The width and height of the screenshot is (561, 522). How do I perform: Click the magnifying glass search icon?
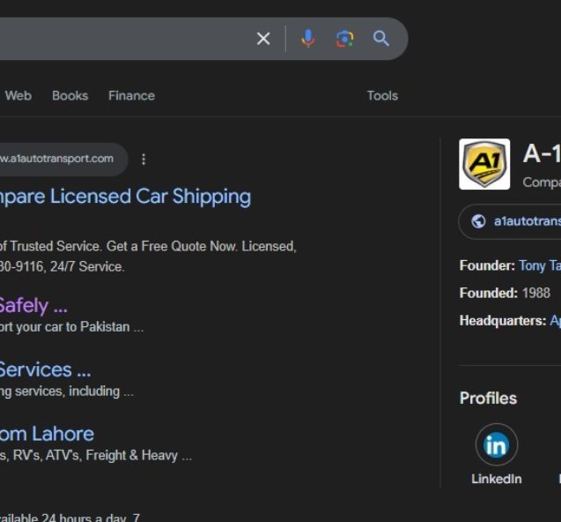pyautogui.click(x=381, y=39)
